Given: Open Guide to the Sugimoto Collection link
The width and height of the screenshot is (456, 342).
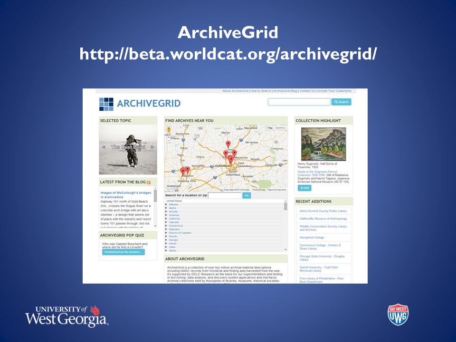Looking at the screenshot, I should tap(317, 173).
